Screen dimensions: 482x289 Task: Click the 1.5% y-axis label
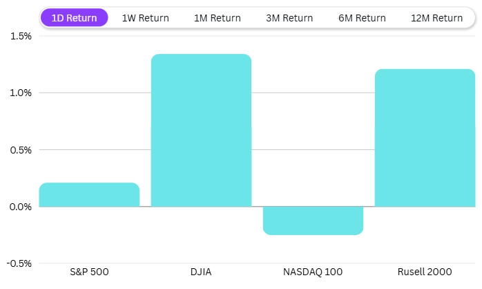pyautogui.click(x=20, y=36)
